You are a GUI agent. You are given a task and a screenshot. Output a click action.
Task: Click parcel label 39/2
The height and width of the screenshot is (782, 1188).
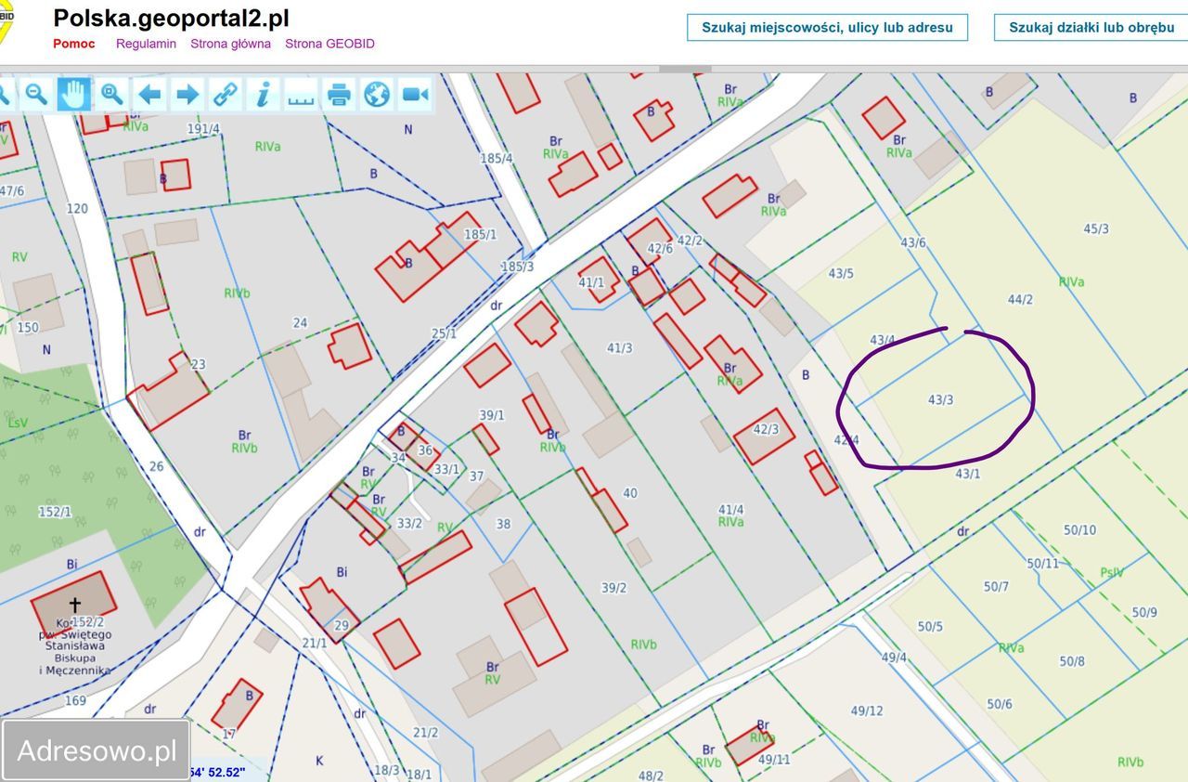[614, 588]
